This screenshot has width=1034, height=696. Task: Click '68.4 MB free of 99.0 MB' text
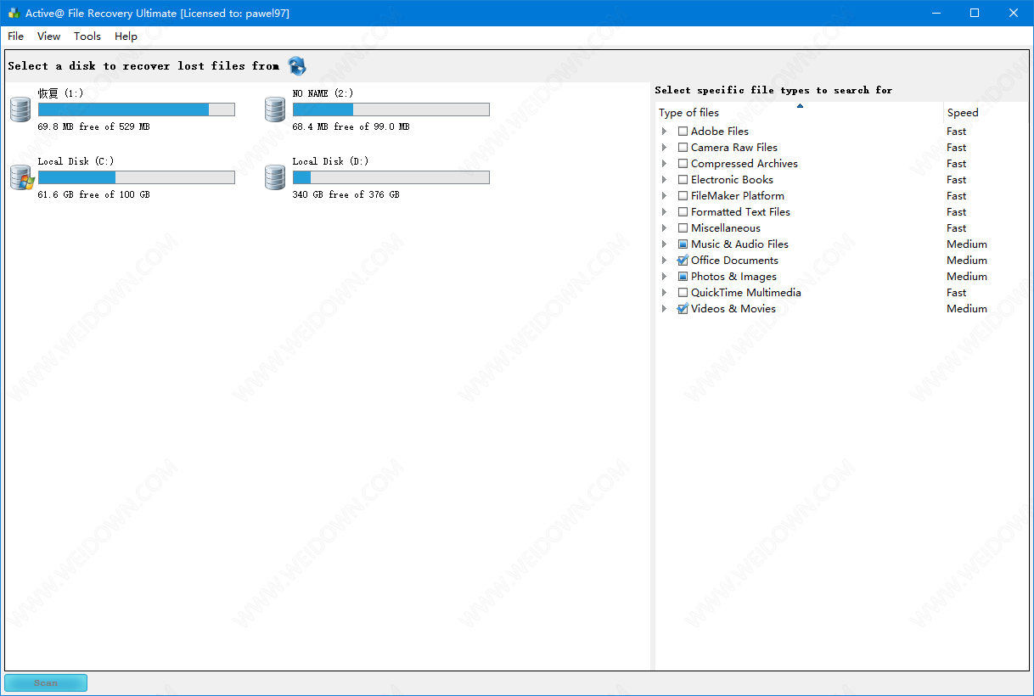pos(351,126)
